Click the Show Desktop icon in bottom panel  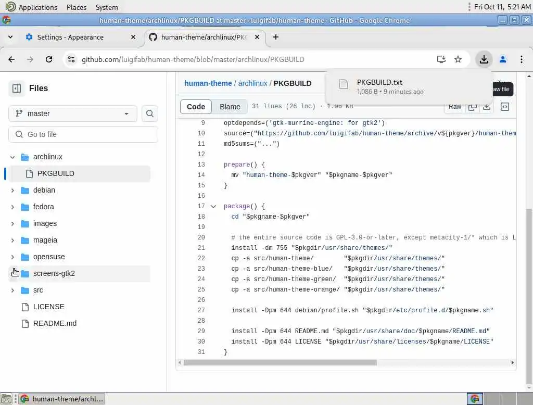pos(6,399)
